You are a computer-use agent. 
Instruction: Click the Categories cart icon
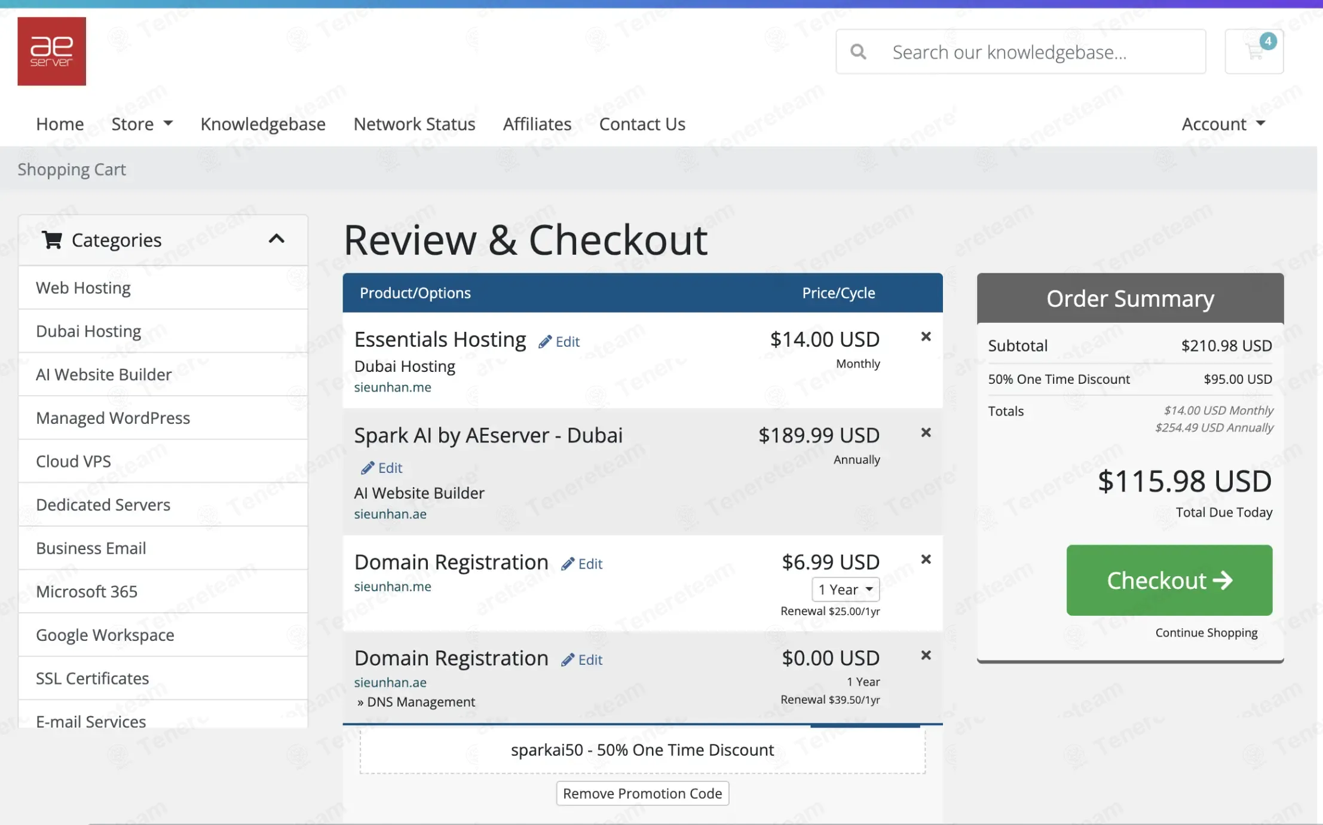click(x=52, y=240)
